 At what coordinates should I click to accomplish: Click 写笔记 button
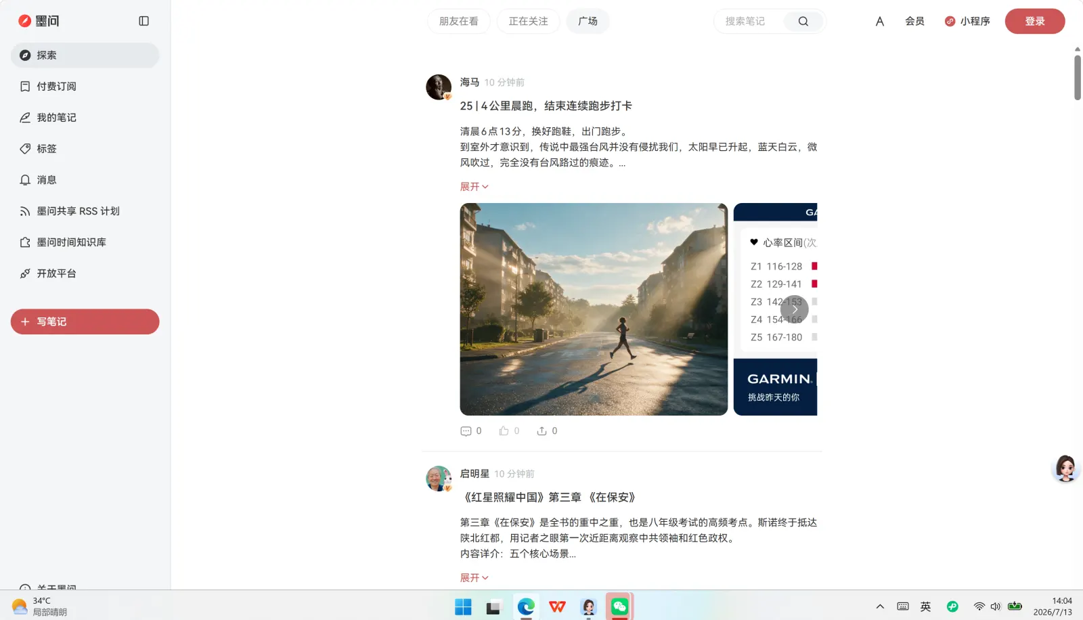(85, 322)
